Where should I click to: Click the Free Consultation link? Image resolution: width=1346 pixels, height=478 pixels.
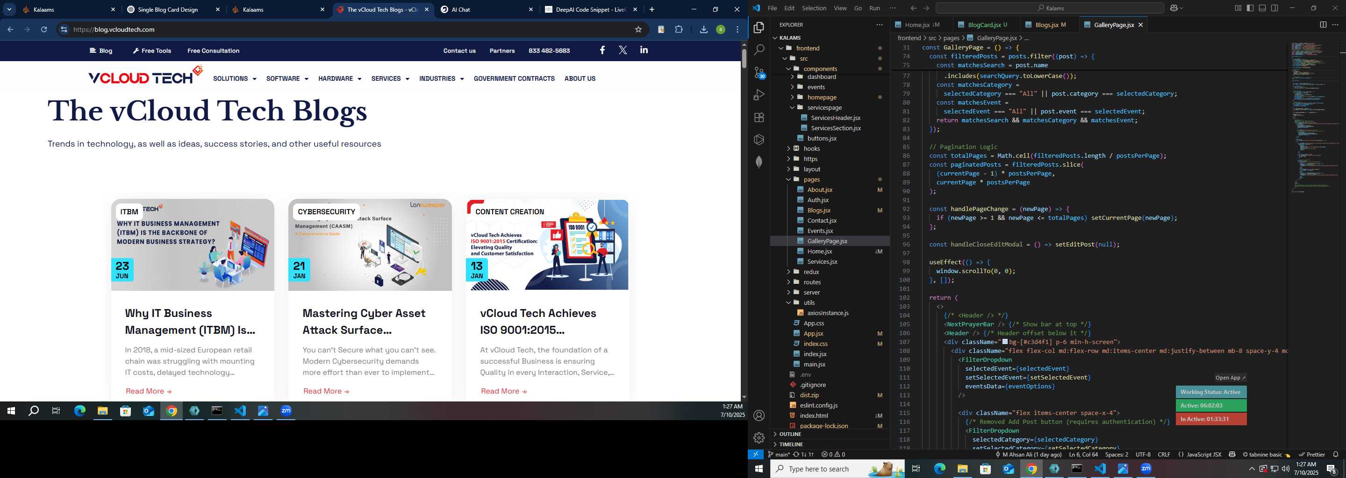tap(213, 50)
